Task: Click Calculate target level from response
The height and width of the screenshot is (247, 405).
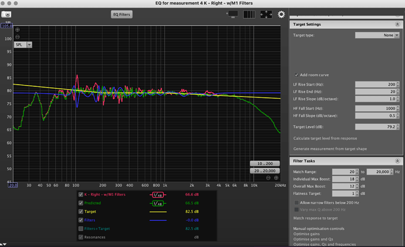Action: [325, 138]
